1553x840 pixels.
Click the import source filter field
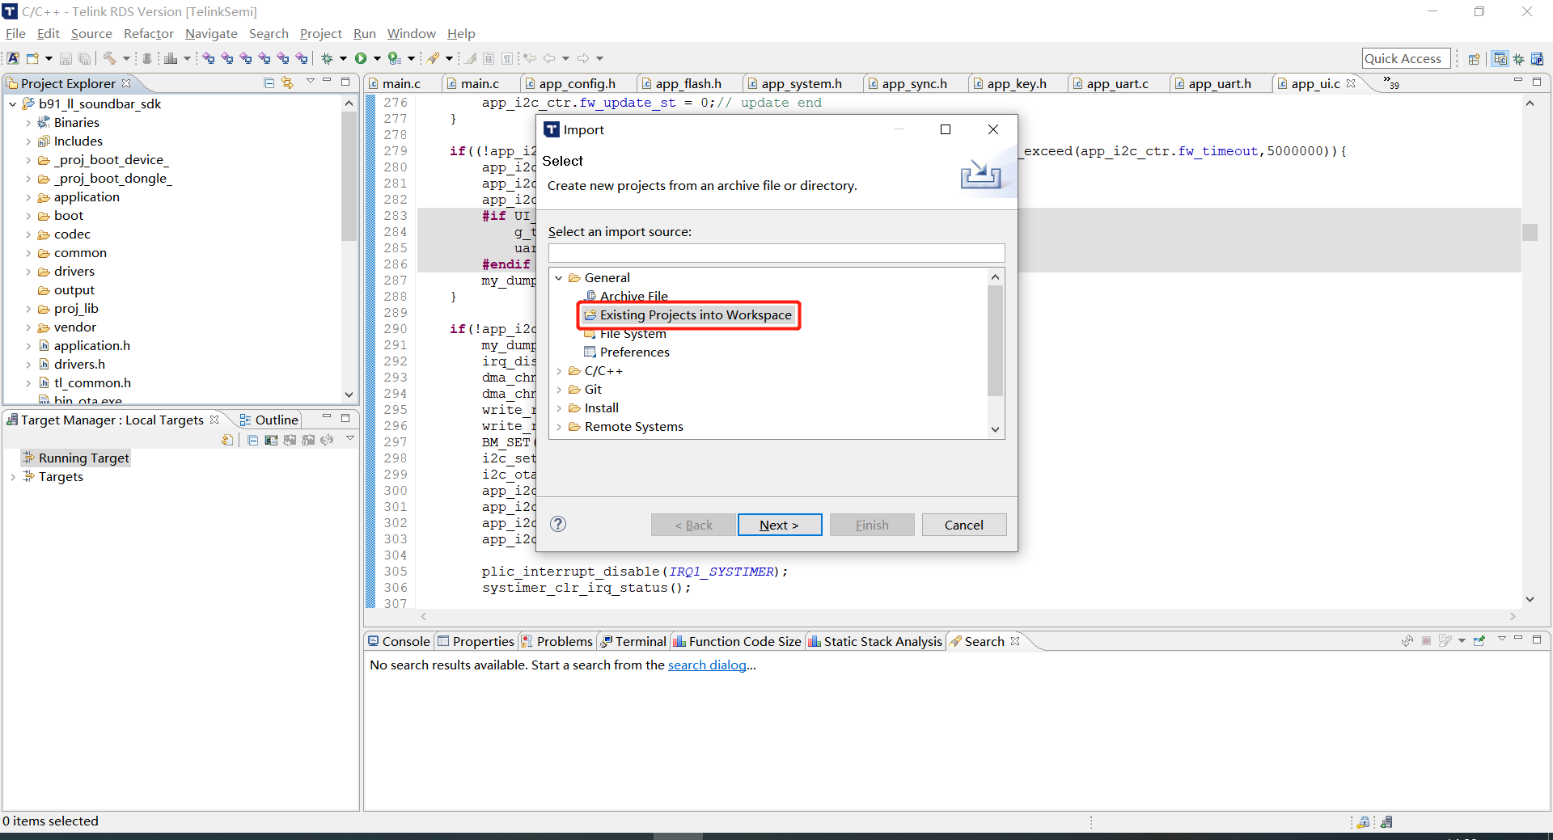[x=776, y=252]
